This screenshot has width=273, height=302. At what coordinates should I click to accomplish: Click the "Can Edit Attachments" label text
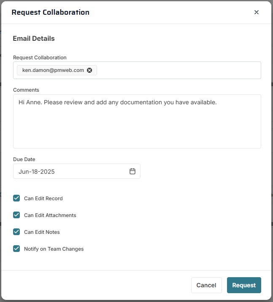pos(50,215)
